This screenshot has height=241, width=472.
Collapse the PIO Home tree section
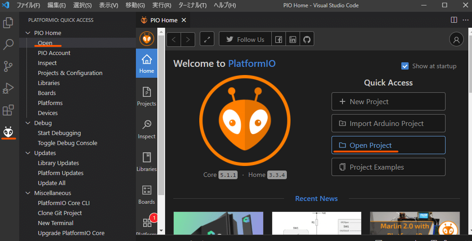[28, 33]
